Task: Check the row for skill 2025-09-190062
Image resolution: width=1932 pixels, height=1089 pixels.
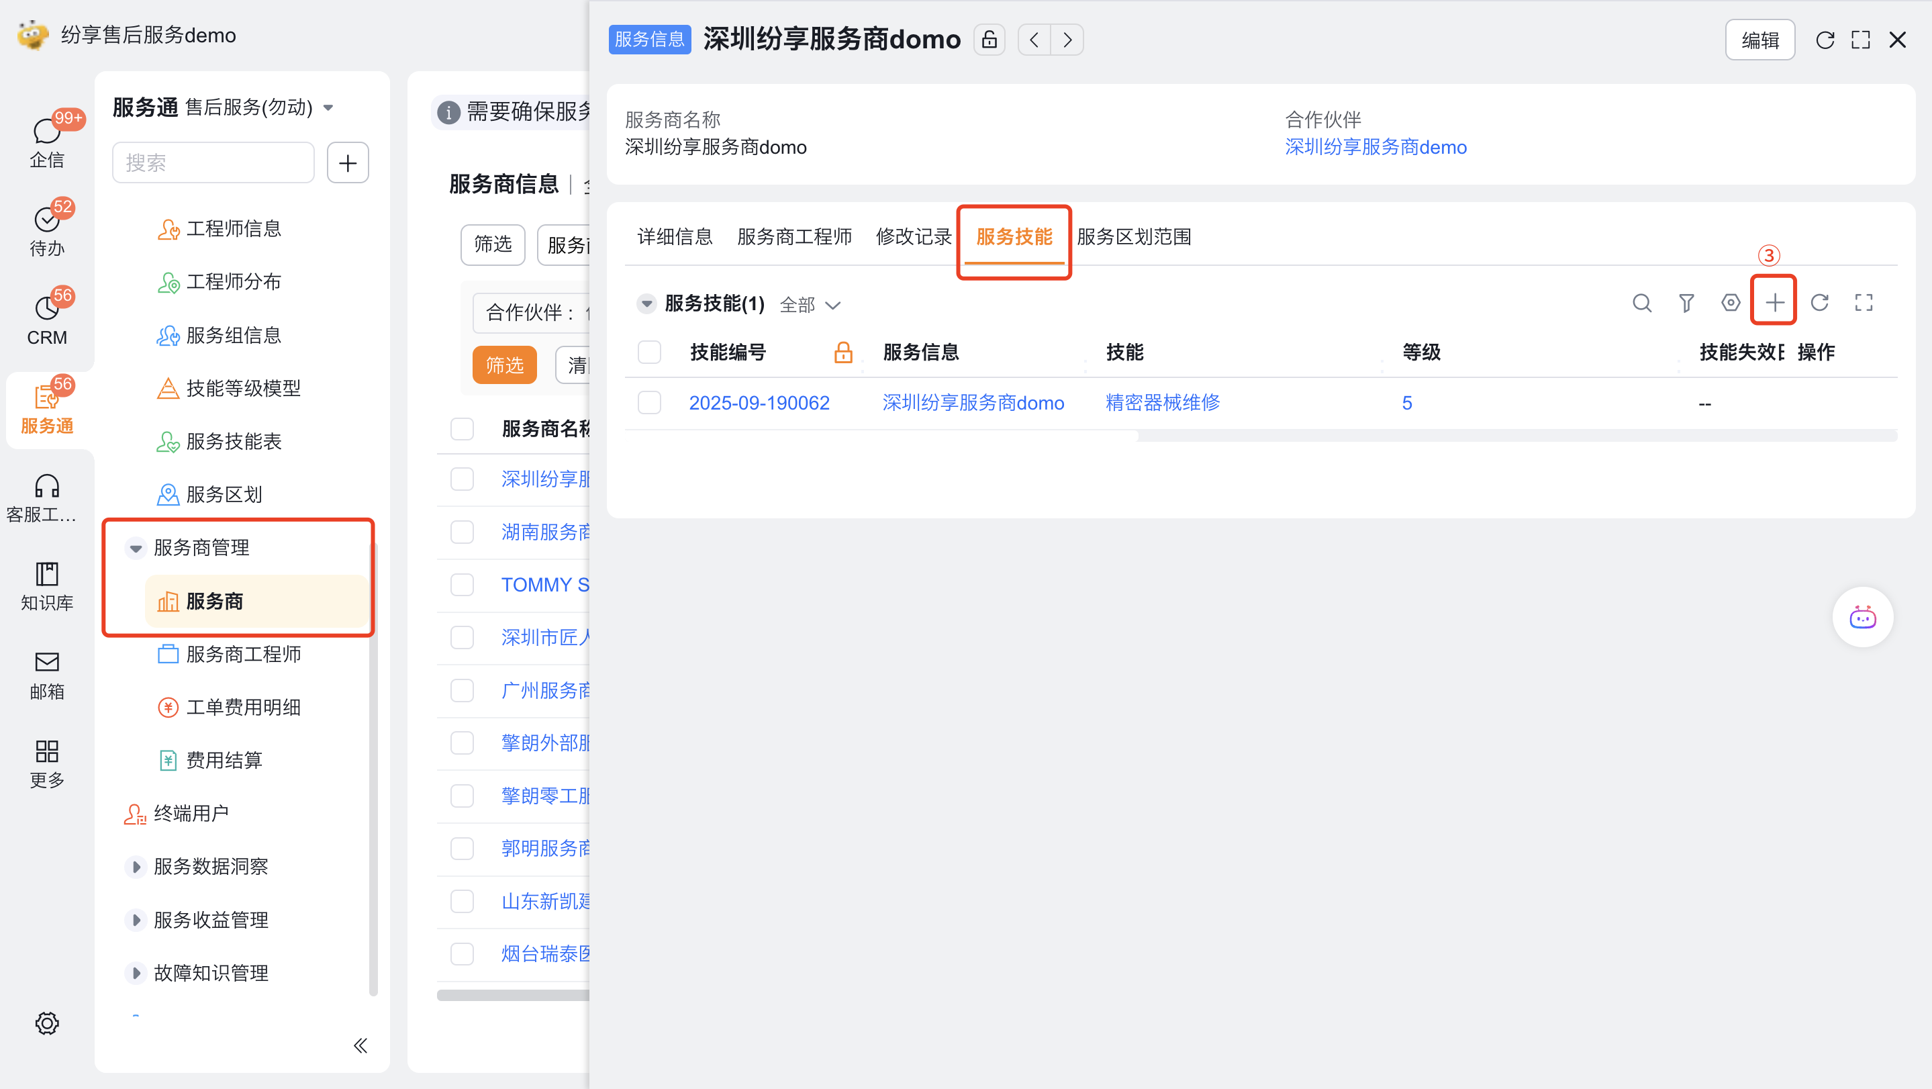Action: 648,403
